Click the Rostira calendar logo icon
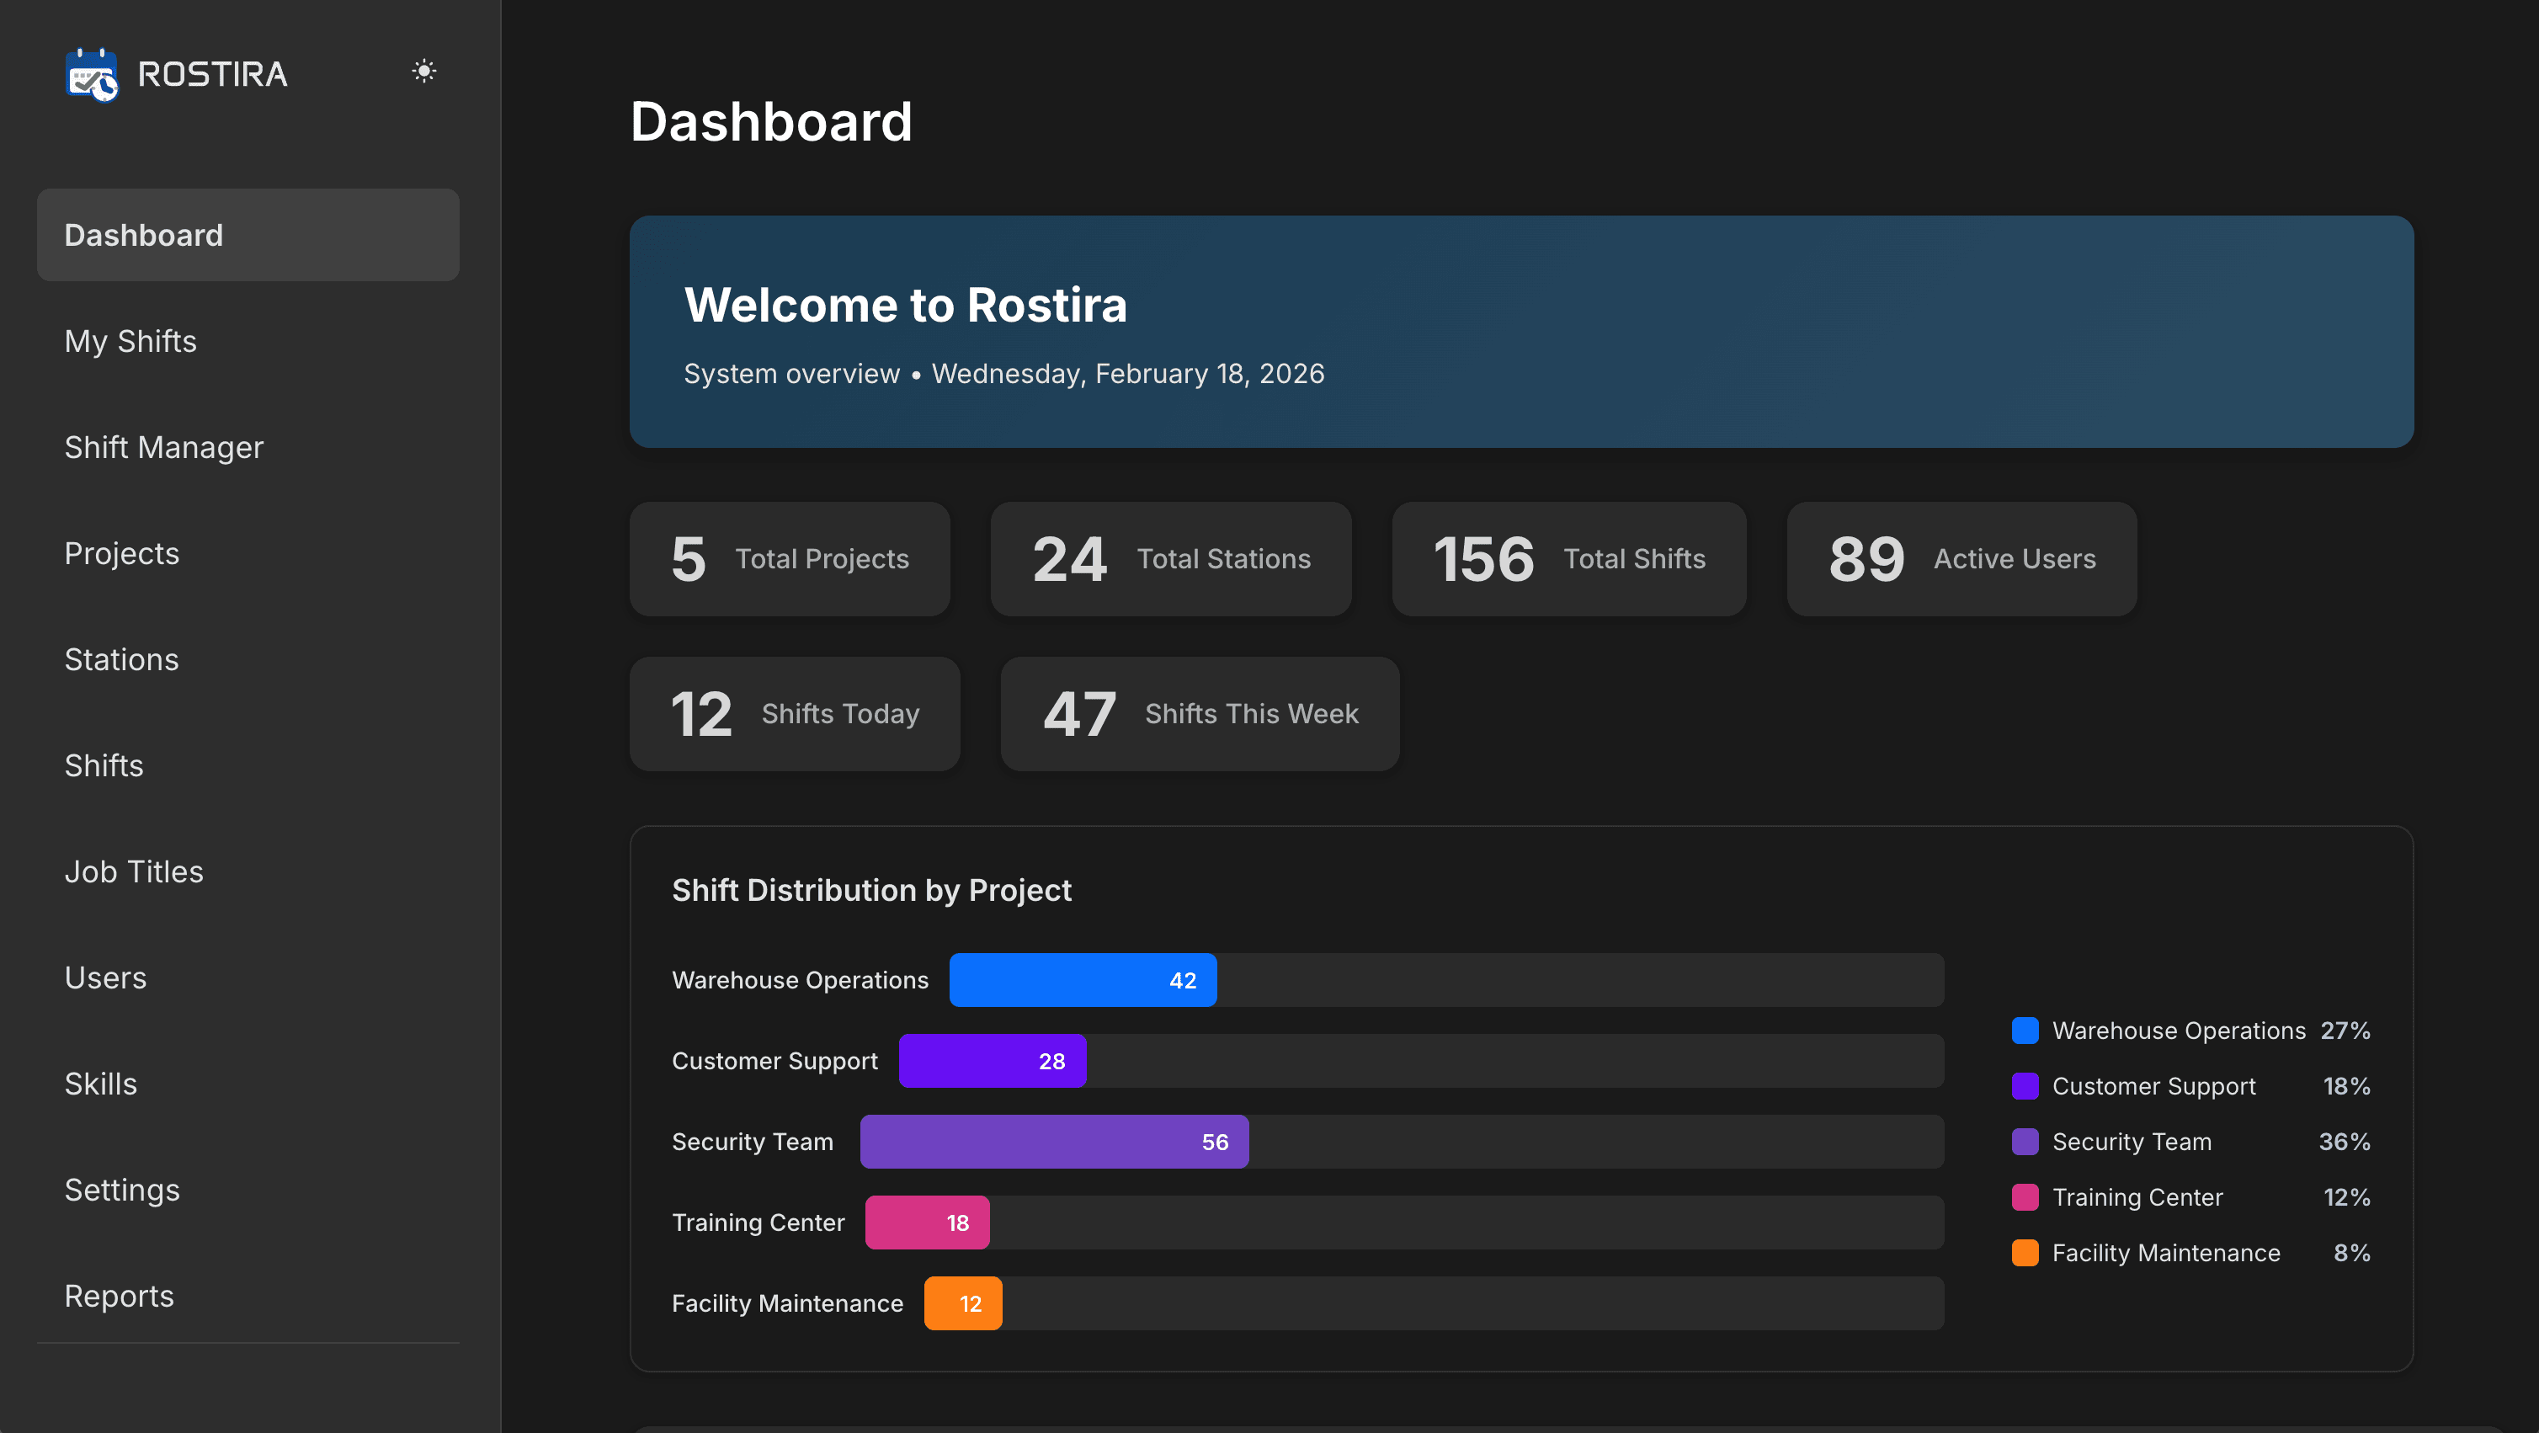Image resolution: width=2539 pixels, height=1433 pixels. pos(93,75)
